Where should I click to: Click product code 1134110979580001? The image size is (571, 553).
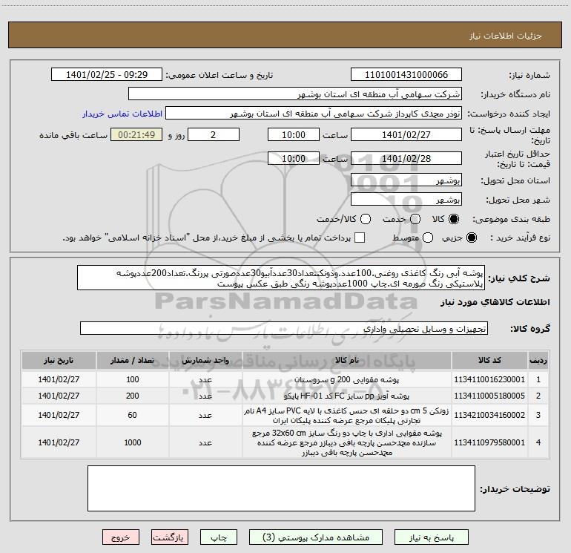[489, 442]
